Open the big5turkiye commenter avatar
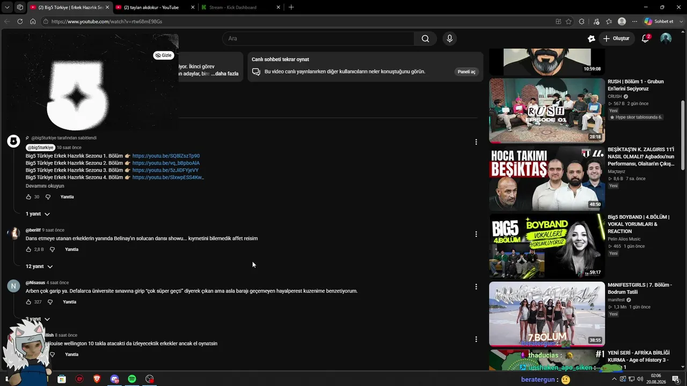687x386 pixels. click(x=13, y=141)
